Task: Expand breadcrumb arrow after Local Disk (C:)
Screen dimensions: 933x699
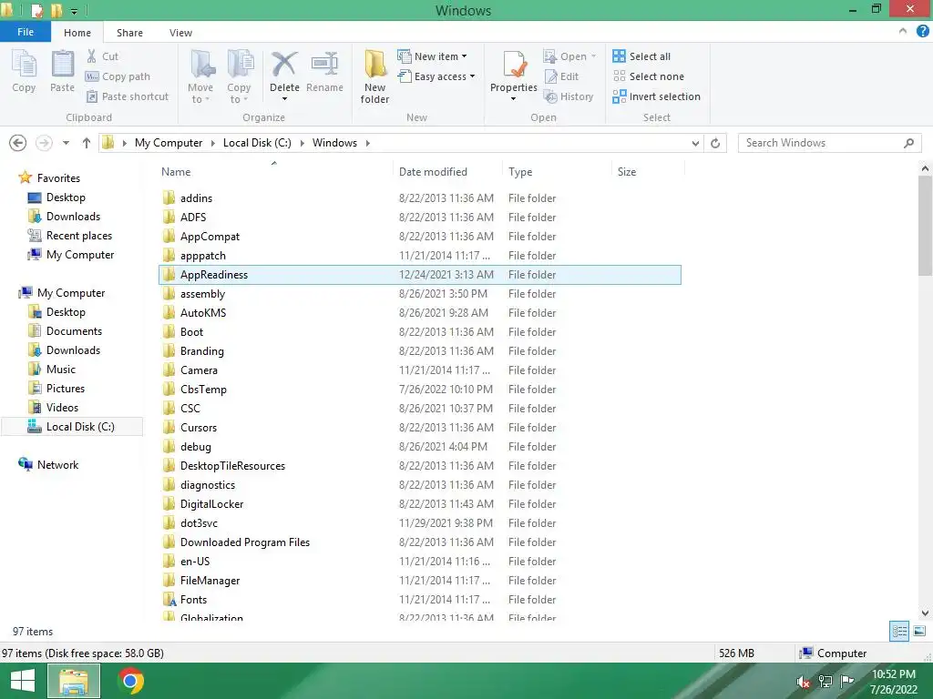Action: [x=302, y=143]
